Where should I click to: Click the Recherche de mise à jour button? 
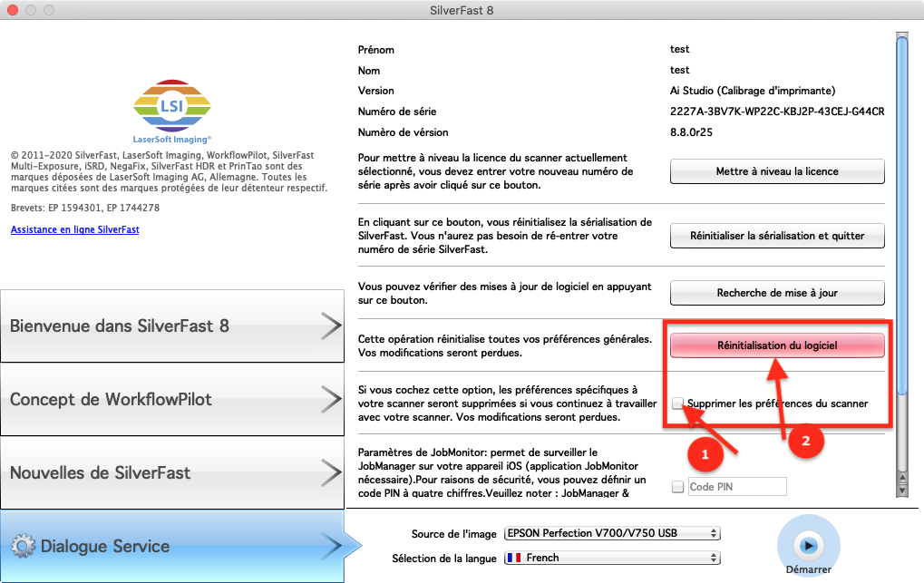[x=777, y=293]
